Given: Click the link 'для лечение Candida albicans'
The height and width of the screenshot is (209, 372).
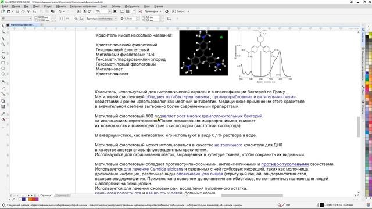Looking at the screenshot, I should point(153,169).
